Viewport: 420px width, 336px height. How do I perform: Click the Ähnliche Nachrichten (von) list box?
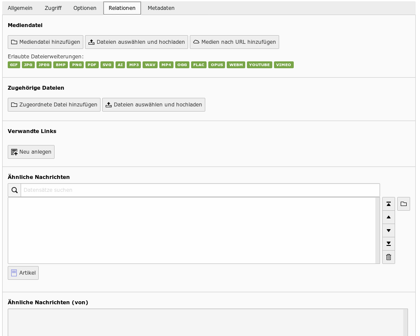tap(208, 322)
